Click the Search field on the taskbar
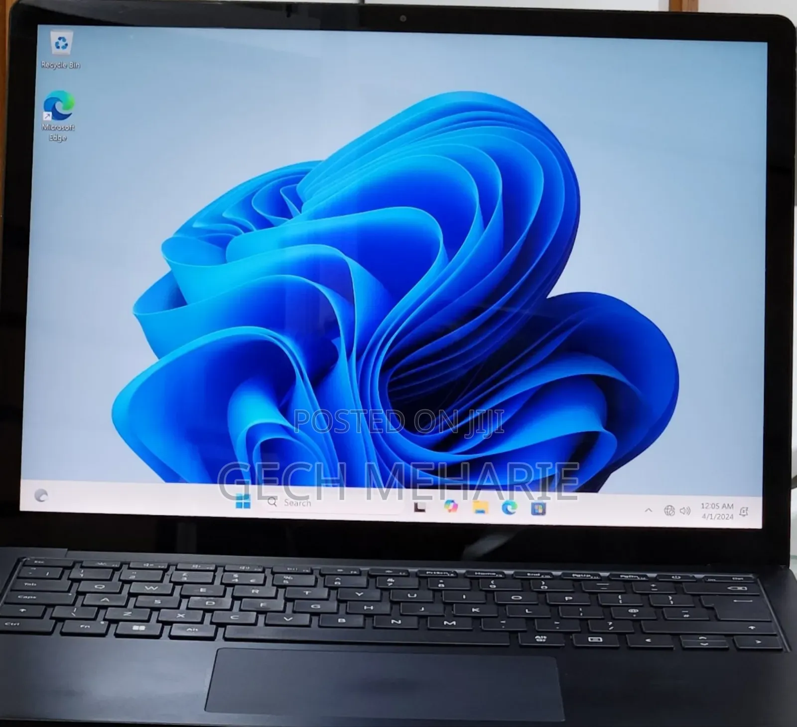The width and height of the screenshot is (797, 727). pos(324,503)
